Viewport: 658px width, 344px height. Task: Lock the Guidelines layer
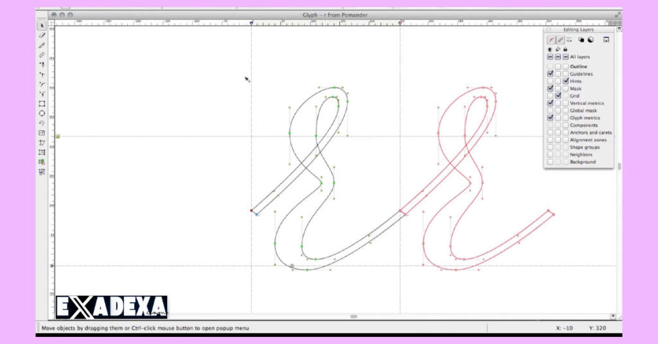(565, 74)
